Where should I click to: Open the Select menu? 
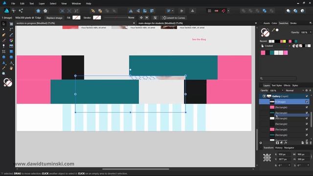53,3
